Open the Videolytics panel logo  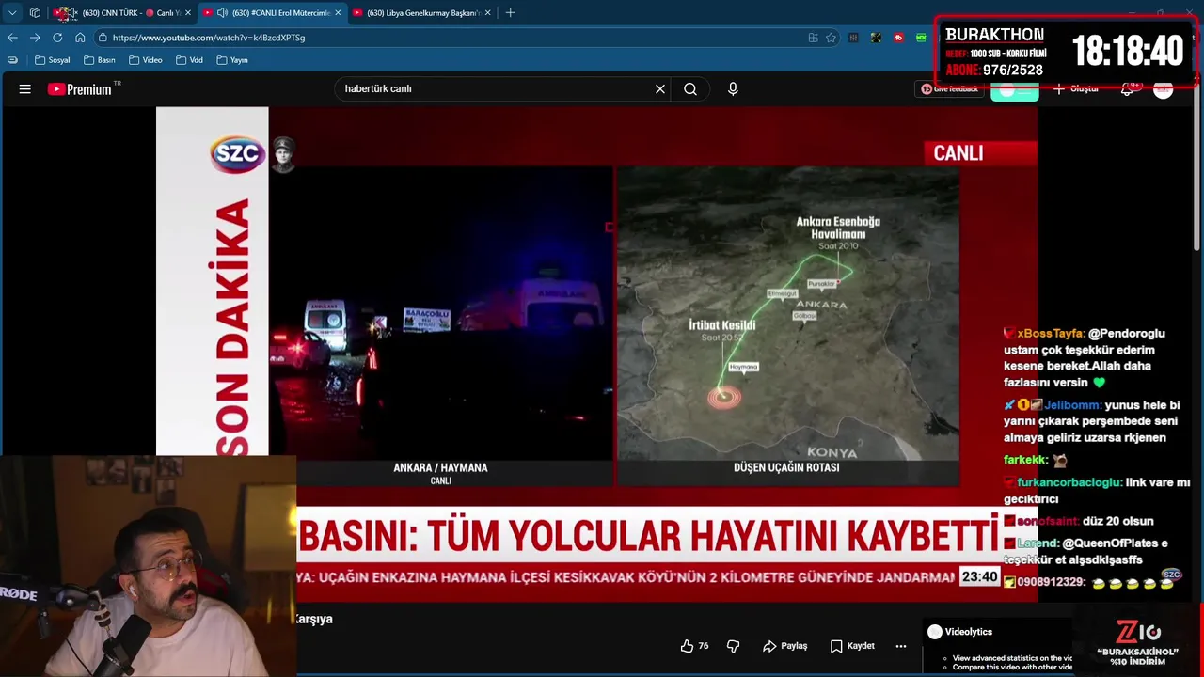coord(934,632)
